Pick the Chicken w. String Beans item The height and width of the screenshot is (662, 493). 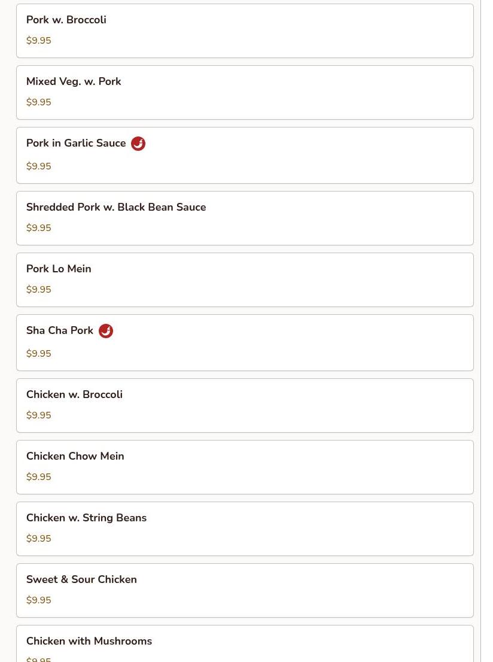pos(245,529)
